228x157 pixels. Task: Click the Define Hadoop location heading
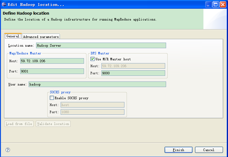(26, 13)
